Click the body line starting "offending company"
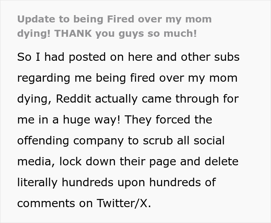The image size is (271, 223). click(x=120, y=140)
